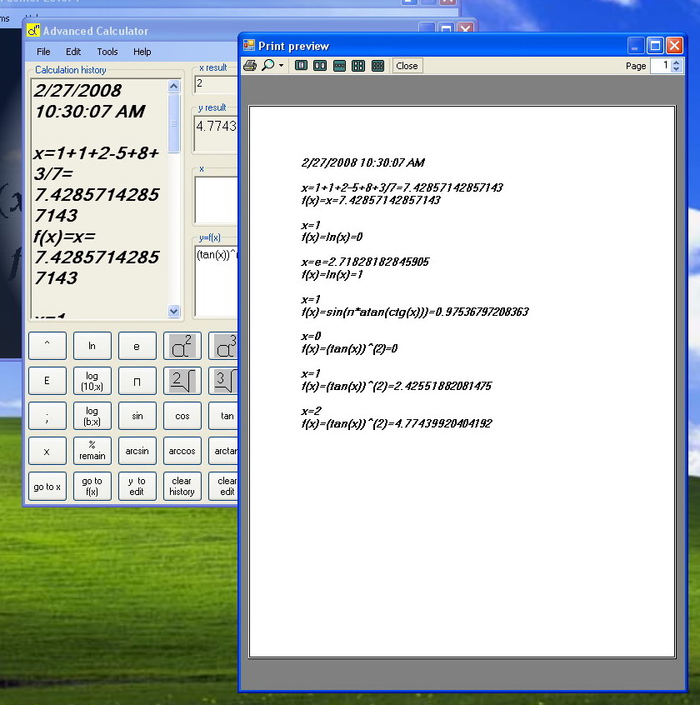
Task: Open the Help menu in Advanced Calculator
Action: click(x=142, y=52)
